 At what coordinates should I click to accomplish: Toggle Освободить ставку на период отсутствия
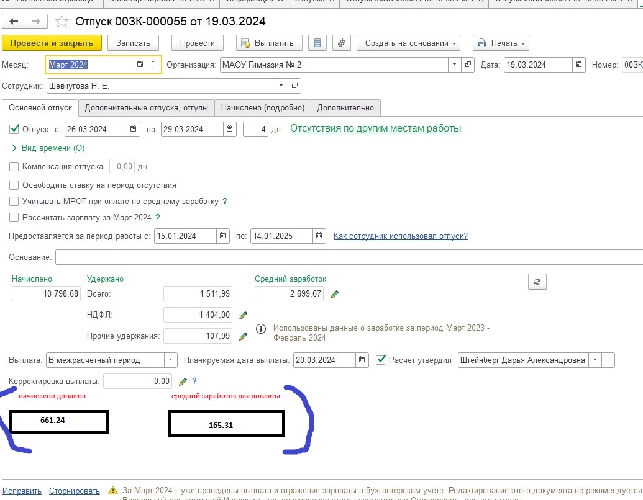coord(14,185)
